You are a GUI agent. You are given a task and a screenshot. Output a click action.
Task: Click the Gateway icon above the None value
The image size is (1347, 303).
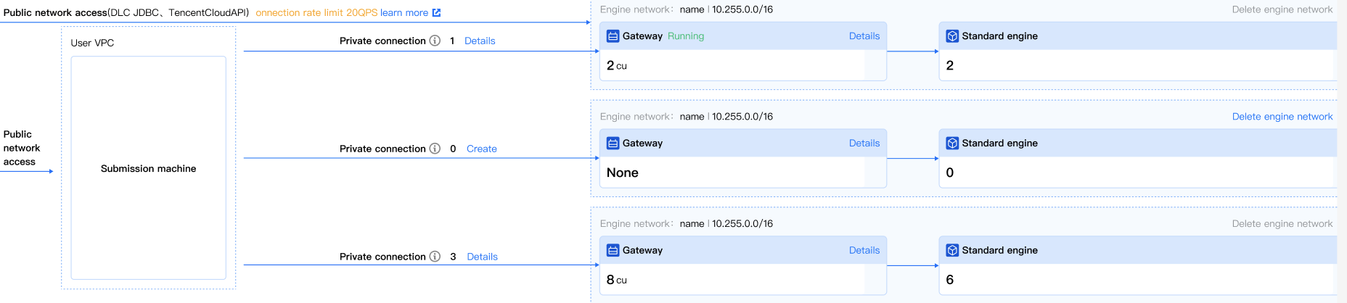coord(613,144)
